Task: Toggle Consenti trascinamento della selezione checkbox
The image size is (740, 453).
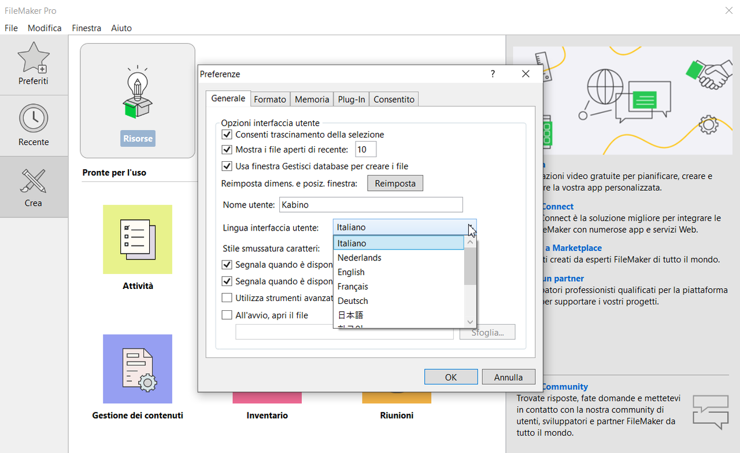Action: 227,135
